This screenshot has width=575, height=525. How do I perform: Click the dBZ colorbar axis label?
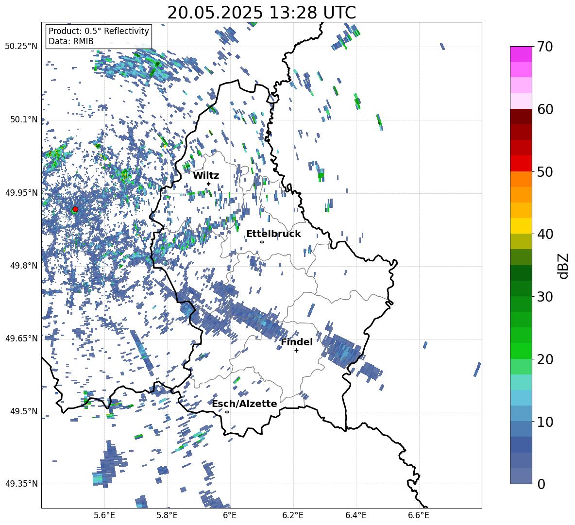click(564, 266)
